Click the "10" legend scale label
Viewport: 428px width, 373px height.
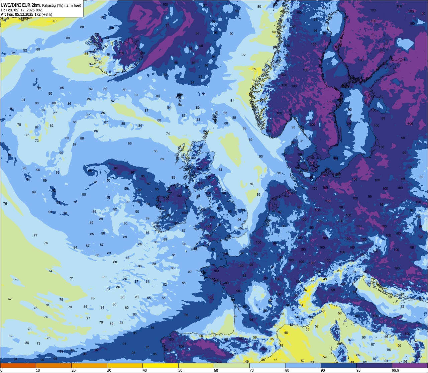[x=38, y=370]
